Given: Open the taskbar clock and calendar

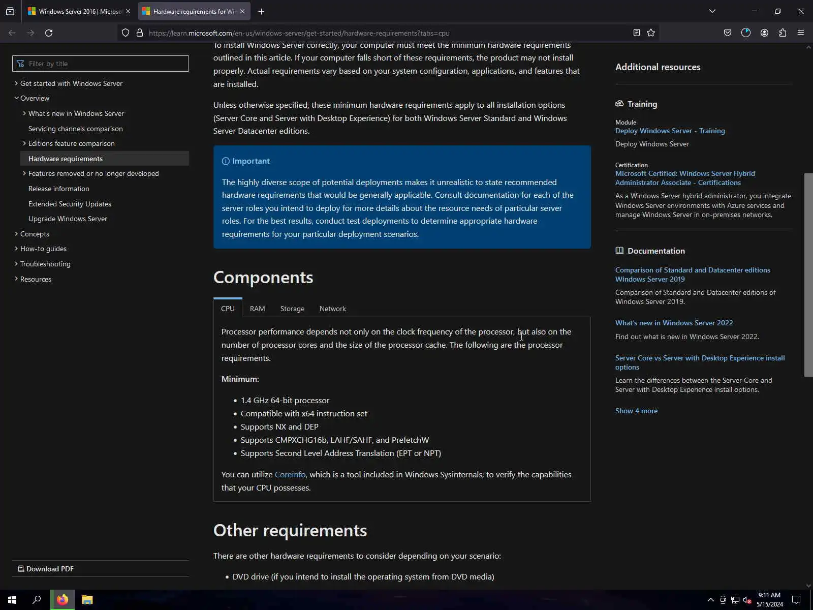Looking at the screenshot, I should [769, 600].
